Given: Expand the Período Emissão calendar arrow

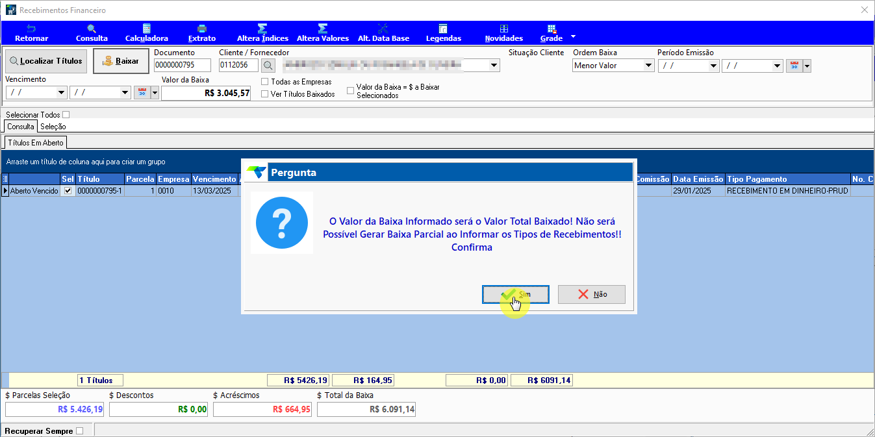Looking at the screenshot, I should tap(807, 66).
